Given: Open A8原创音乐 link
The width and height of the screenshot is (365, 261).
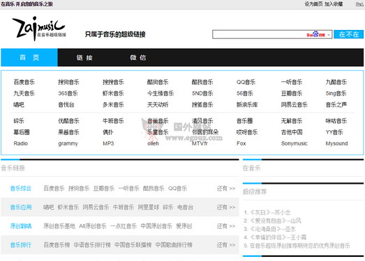Looking at the screenshot, I should 93,226.
